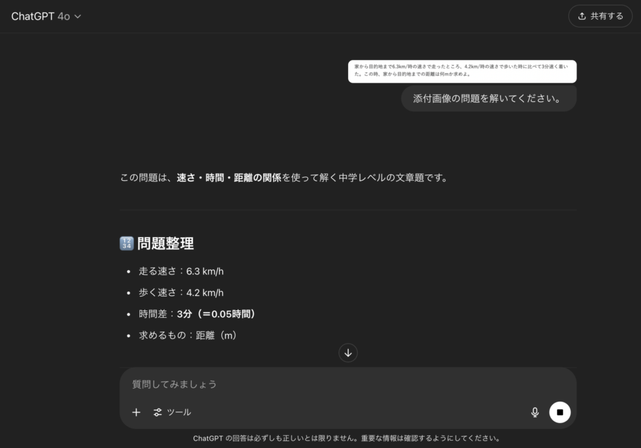The width and height of the screenshot is (641, 448).
Task: Click the sliders icon beside ツール
Action: click(x=158, y=412)
